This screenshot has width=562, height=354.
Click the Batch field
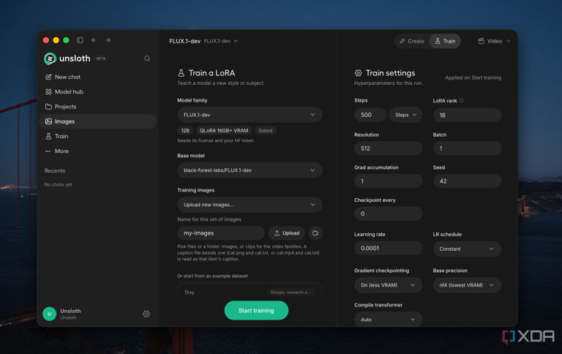467,148
